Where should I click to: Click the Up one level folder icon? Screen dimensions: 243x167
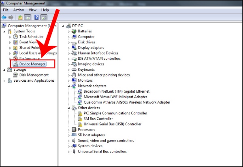pos(20,17)
